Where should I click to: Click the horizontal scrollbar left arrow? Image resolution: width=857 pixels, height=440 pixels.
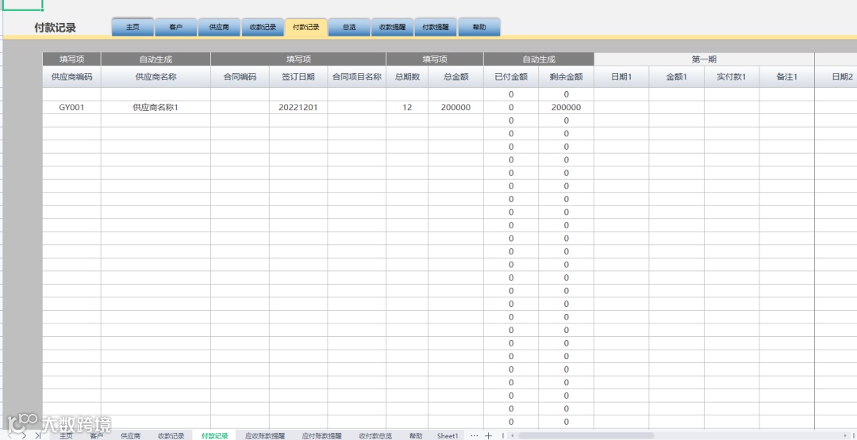click(512, 435)
